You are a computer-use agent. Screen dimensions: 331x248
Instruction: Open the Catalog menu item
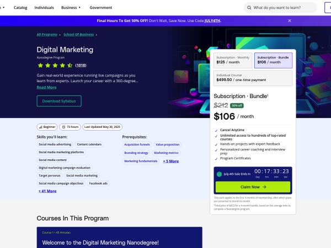click(20, 8)
